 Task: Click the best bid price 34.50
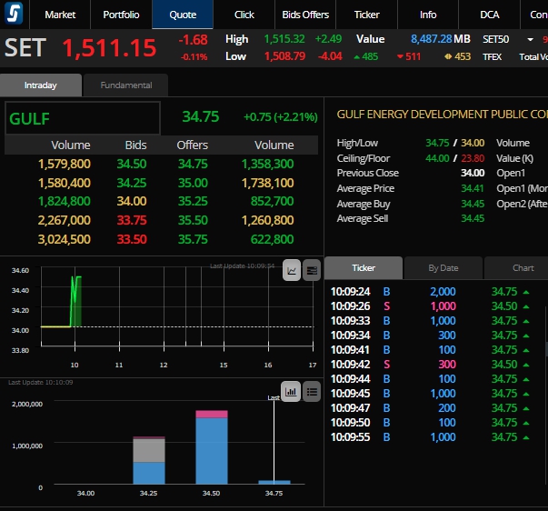pos(132,164)
